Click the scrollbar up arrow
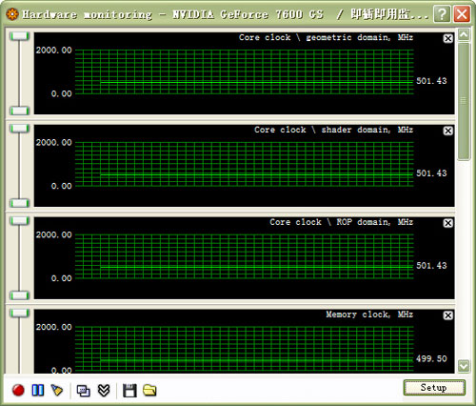476x406 pixels. (x=464, y=34)
